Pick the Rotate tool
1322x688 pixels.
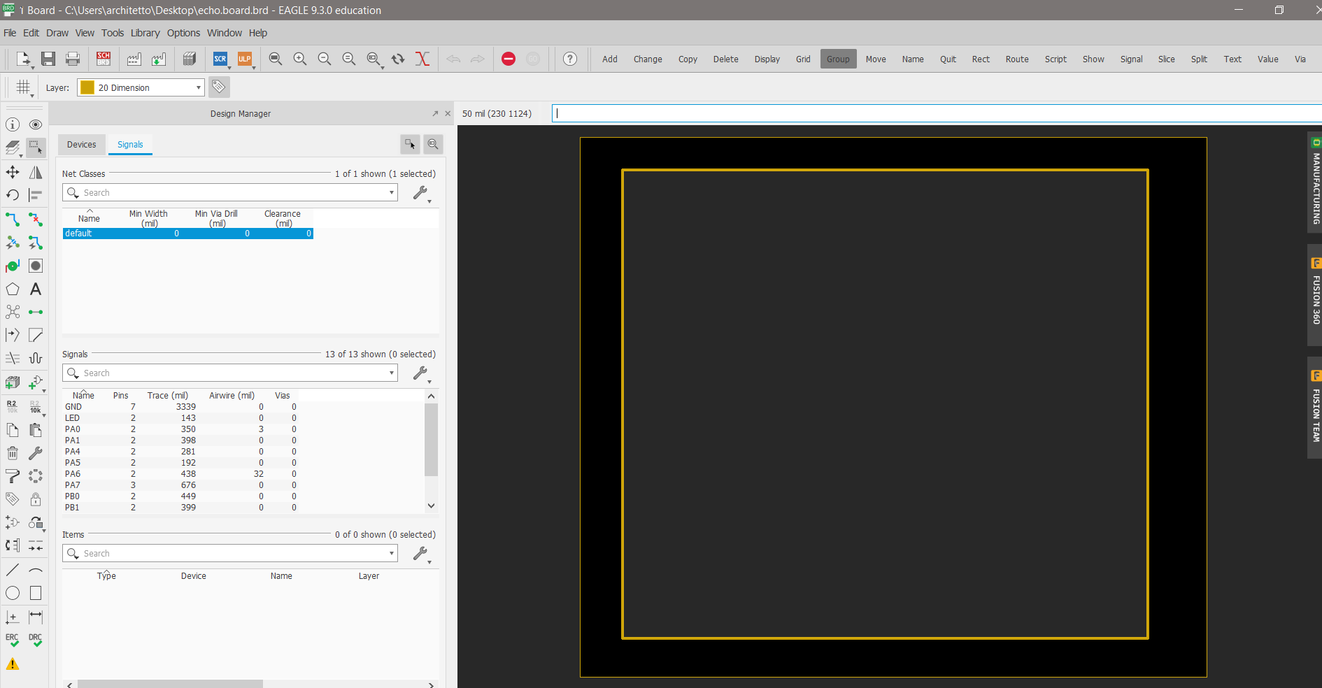[x=13, y=195]
